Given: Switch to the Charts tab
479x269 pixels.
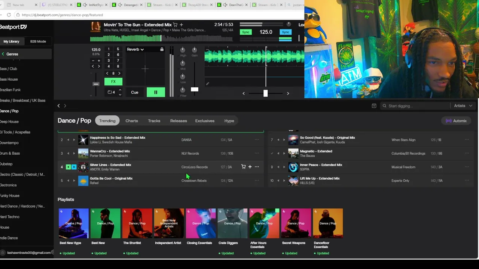Looking at the screenshot, I should pos(132,121).
